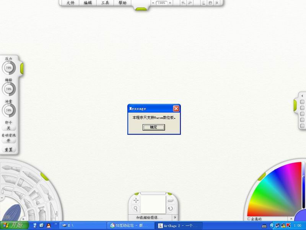Click the undo arrow in top bar
This screenshot has height=230, width=306.
tap(183, 3)
